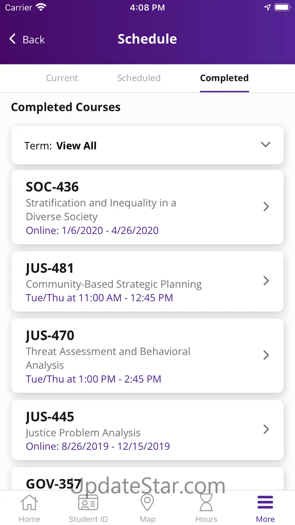Tap the Wi-Fi icon in status bar

tap(40, 8)
